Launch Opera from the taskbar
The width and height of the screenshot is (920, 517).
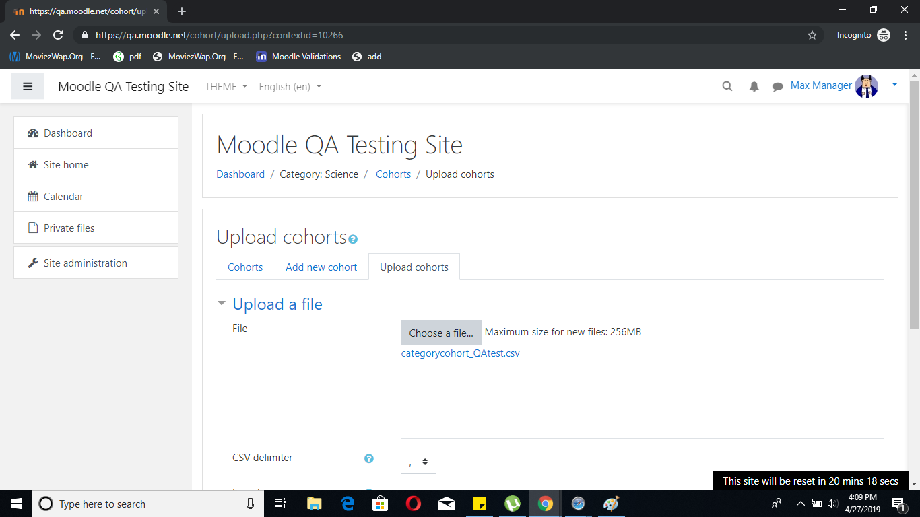click(x=414, y=504)
